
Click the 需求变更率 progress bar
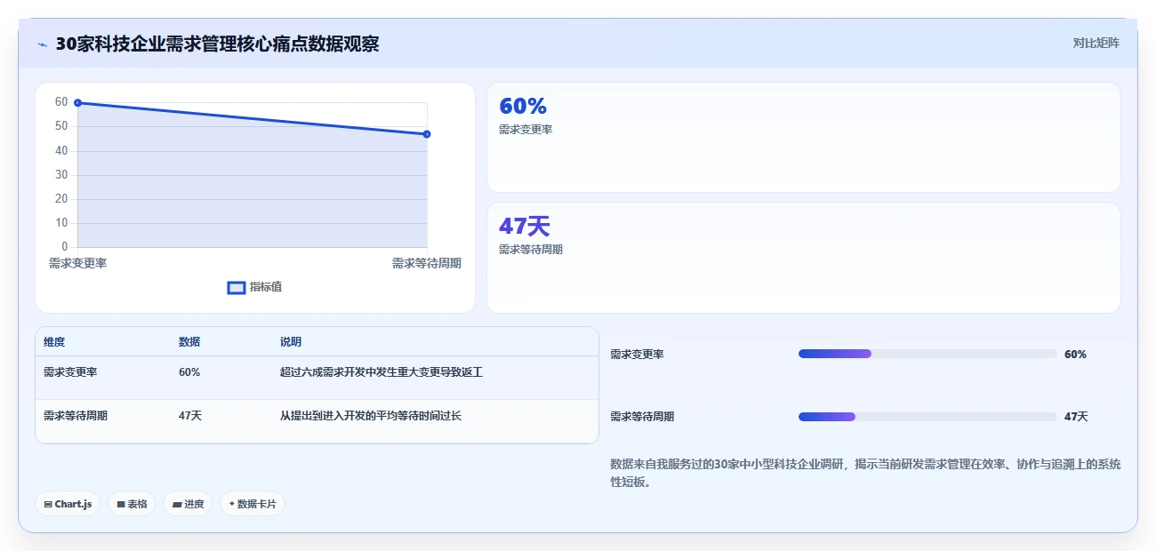coord(927,354)
